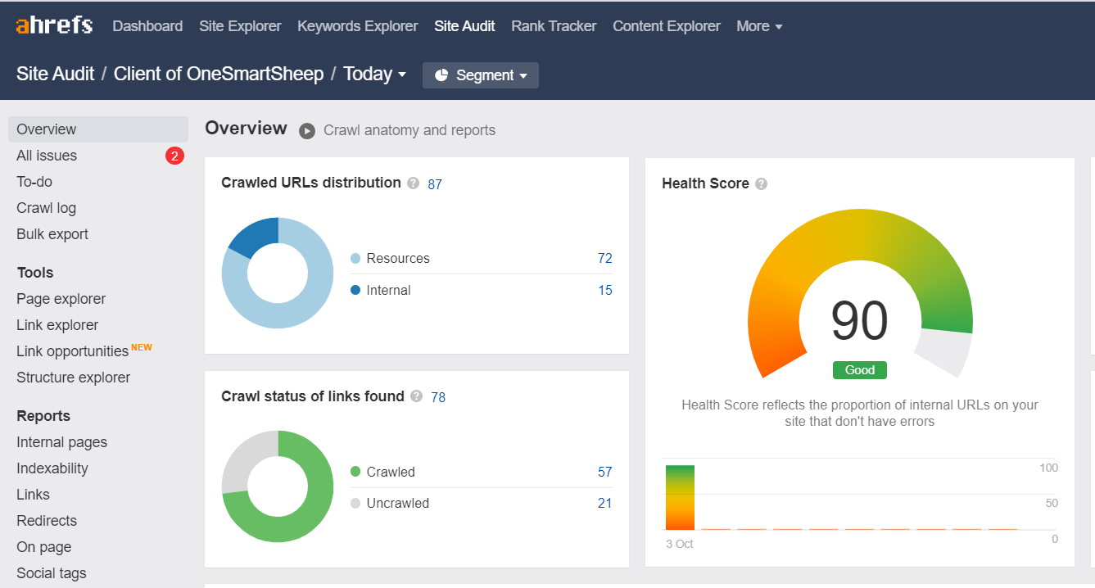Click the Crawl status donut chart
Image resolution: width=1095 pixels, height=588 pixels.
[x=278, y=487]
